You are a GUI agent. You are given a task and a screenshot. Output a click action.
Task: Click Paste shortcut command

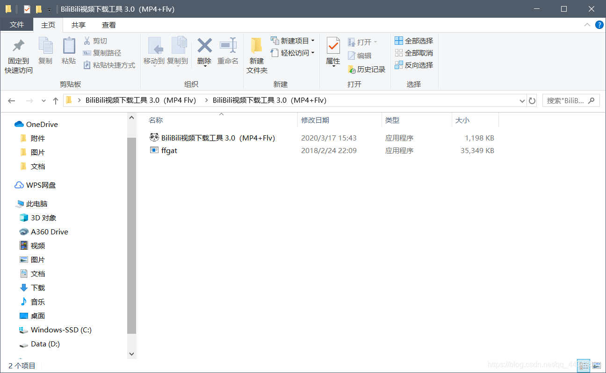coord(109,65)
